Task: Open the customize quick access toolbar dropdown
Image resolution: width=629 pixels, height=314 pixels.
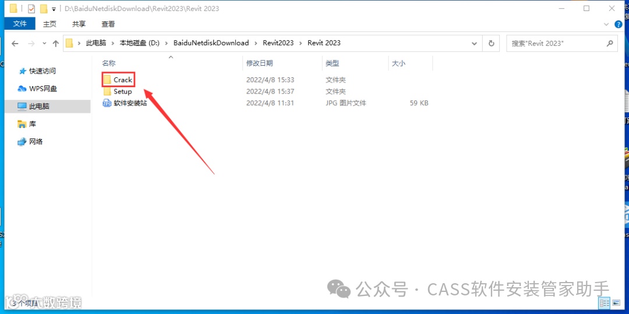Action: pyautogui.click(x=54, y=9)
